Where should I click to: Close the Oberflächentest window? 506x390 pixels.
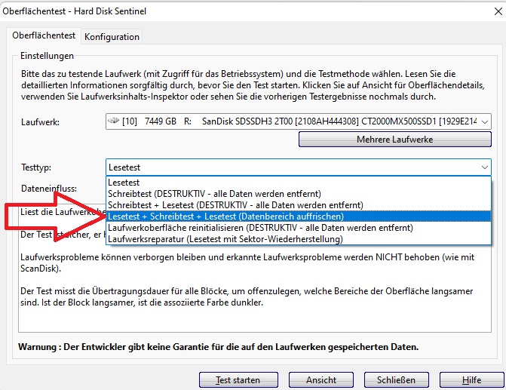498,11
